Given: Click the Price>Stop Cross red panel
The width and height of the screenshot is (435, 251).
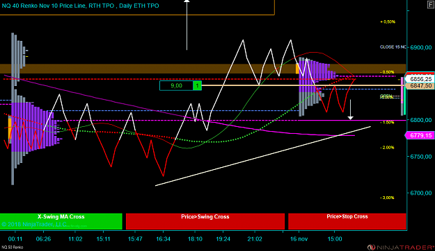Looking at the screenshot, I should pos(347,221).
